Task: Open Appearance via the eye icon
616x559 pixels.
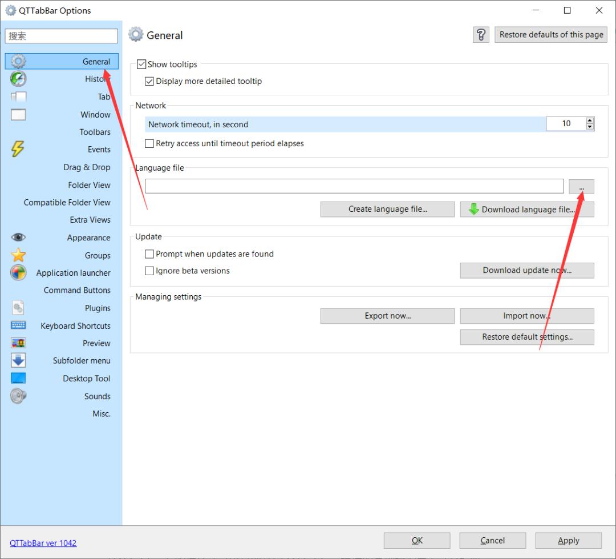Action: tap(18, 238)
